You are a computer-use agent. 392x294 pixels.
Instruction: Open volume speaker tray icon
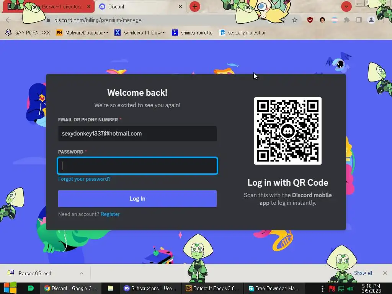click(x=350, y=289)
